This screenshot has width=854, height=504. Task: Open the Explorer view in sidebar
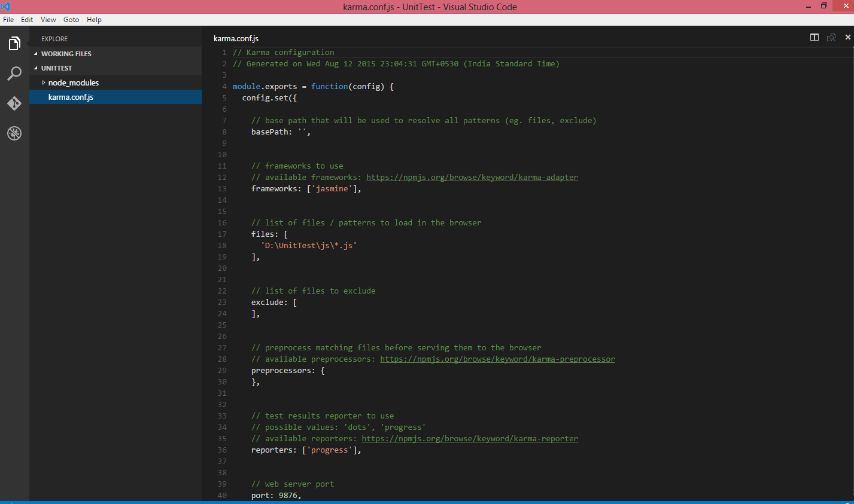14,44
